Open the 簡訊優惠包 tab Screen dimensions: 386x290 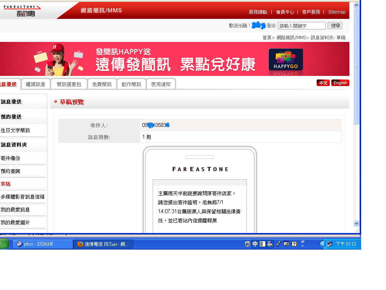point(69,84)
